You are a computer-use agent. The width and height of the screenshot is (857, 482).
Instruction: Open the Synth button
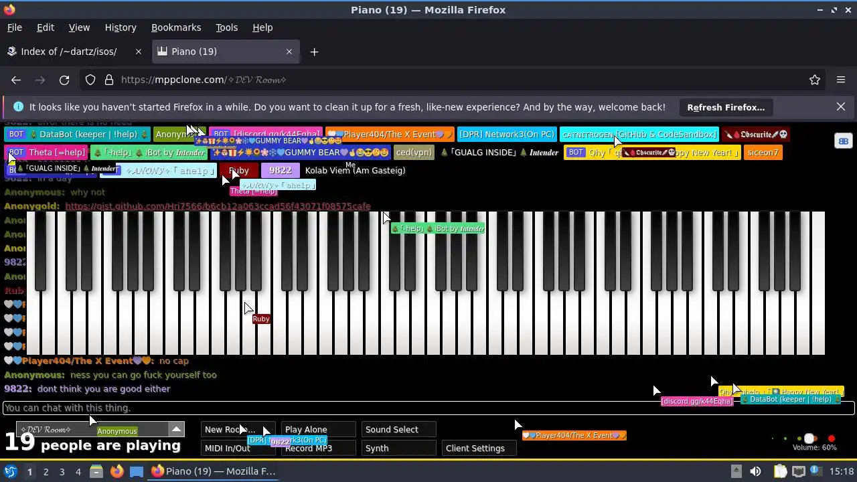pyautogui.click(x=398, y=449)
